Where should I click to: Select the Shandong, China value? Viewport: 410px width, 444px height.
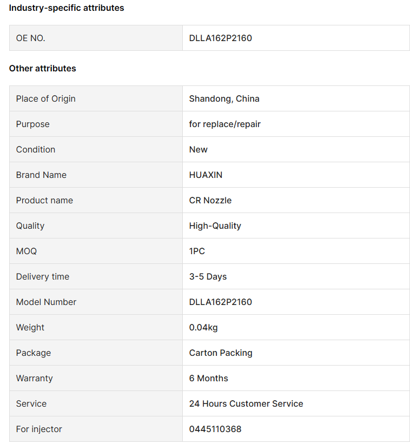coord(224,98)
